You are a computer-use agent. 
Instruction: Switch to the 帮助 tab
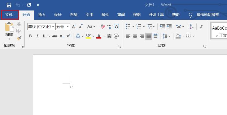click(176, 15)
